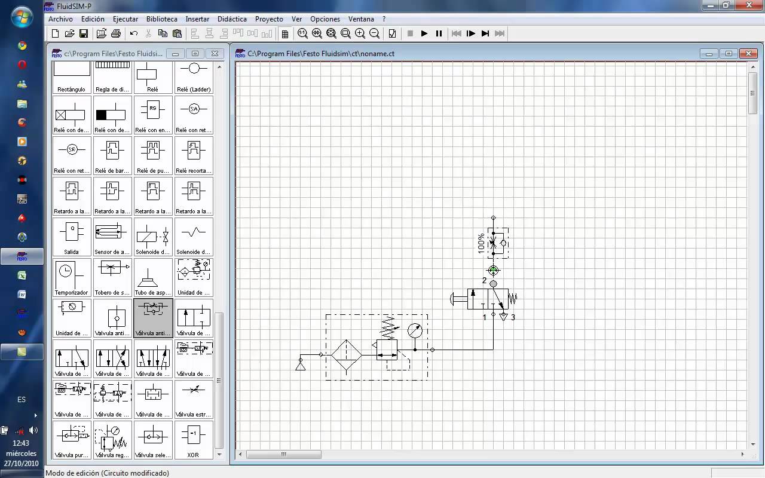
Task: Switch to fit-to-window zoom mode
Action: coord(331,33)
